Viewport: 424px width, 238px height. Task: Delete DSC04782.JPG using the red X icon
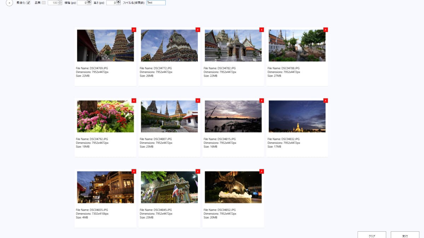[x=261, y=30]
